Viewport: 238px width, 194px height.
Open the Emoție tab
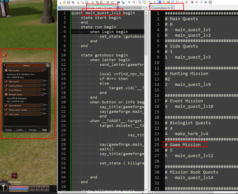[x=33, y=130]
